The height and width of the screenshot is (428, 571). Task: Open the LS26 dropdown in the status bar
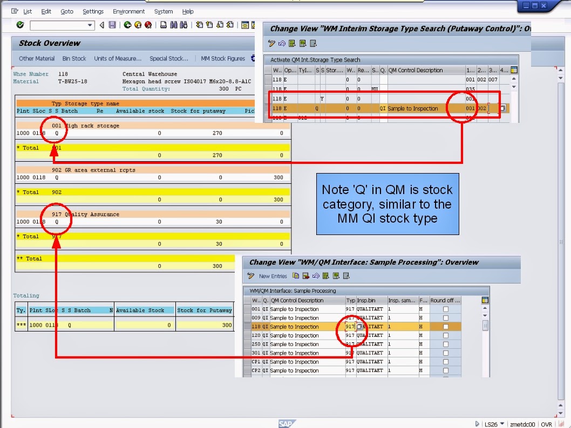tap(501, 424)
